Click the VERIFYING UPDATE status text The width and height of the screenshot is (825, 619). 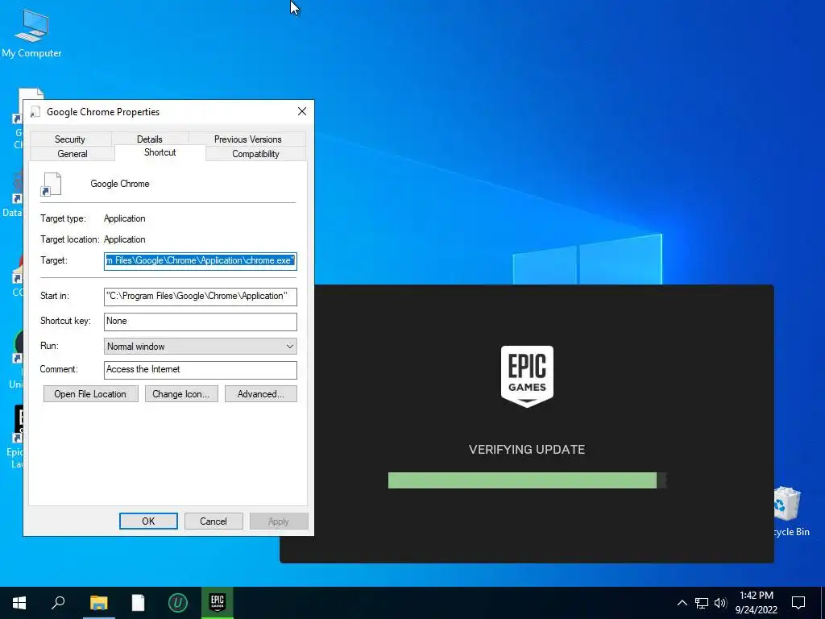pyautogui.click(x=527, y=450)
